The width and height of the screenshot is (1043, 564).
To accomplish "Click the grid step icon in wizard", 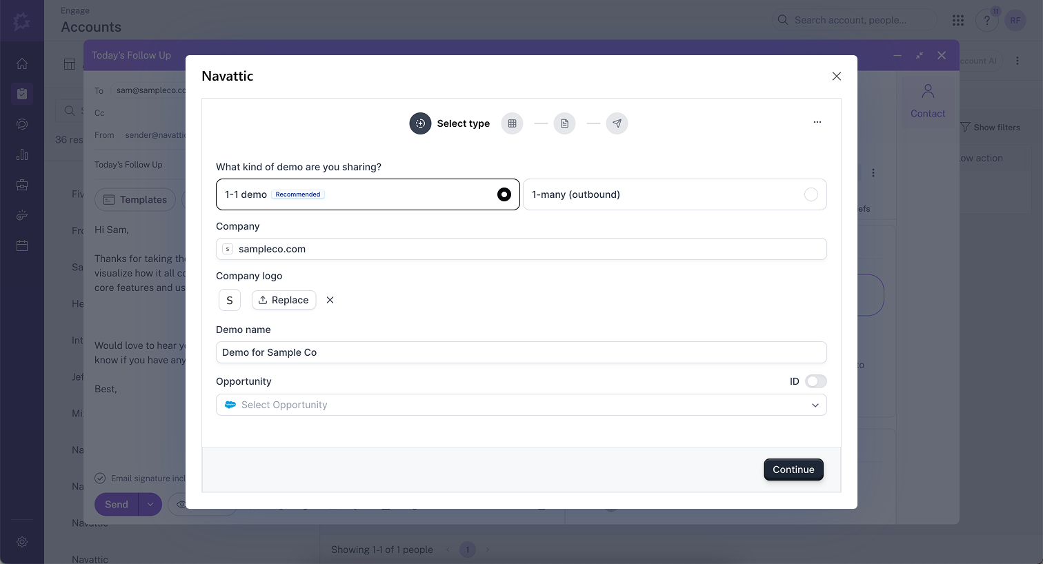I will 512,123.
